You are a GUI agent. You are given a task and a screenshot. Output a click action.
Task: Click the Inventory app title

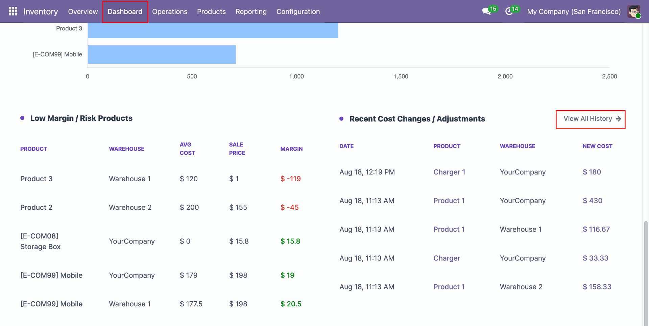[41, 11]
